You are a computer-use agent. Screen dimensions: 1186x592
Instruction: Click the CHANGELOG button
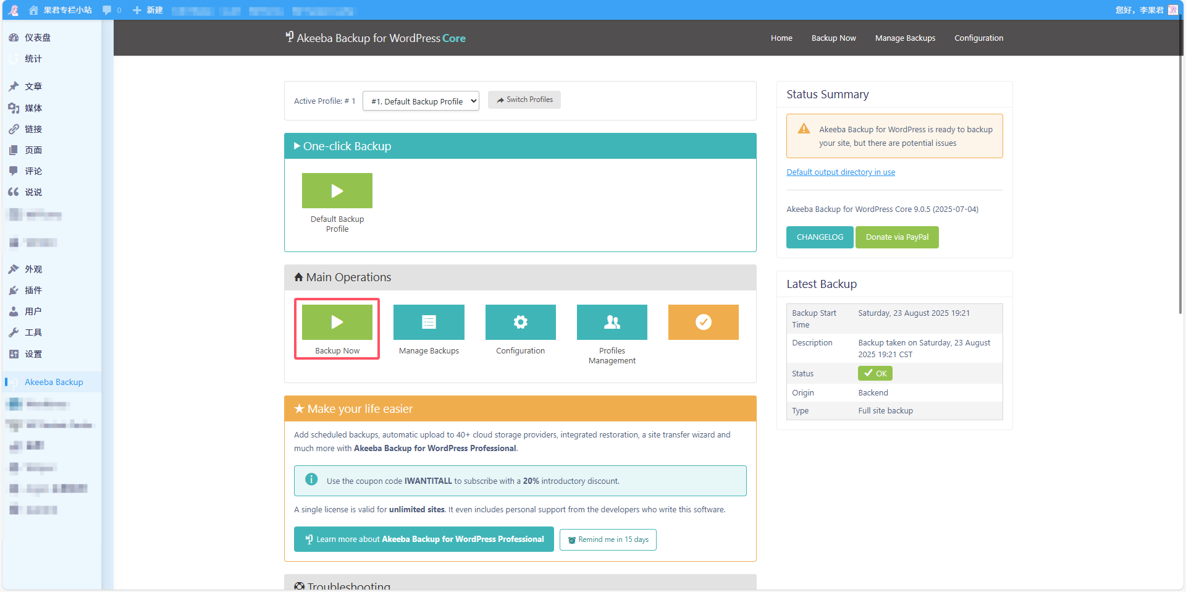pyautogui.click(x=819, y=237)
